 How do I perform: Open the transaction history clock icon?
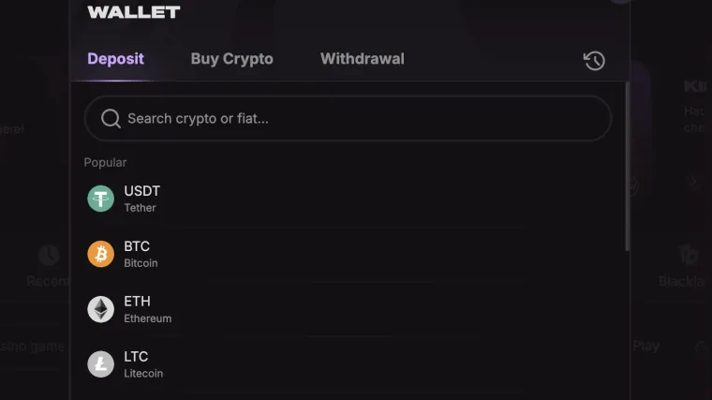pyautogui.click(x=594, y=61)
